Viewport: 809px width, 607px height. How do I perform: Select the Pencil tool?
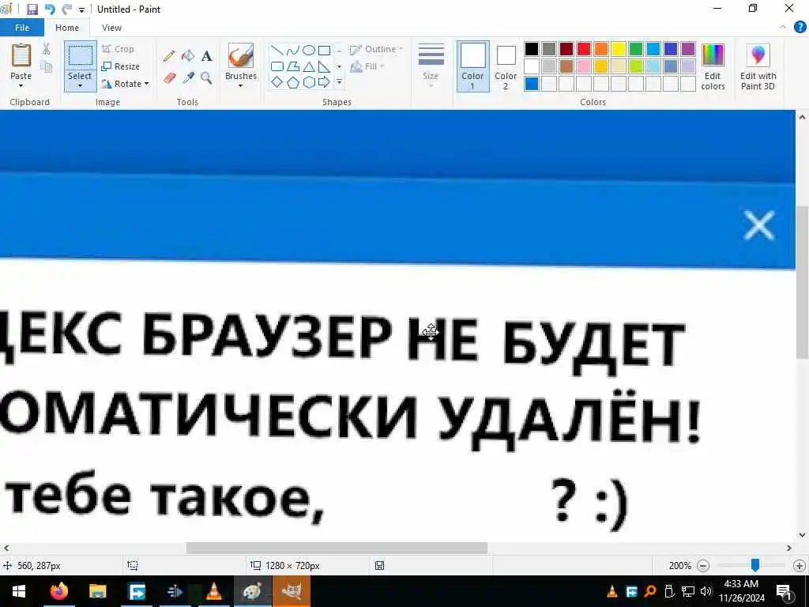[x=169, y=56]
